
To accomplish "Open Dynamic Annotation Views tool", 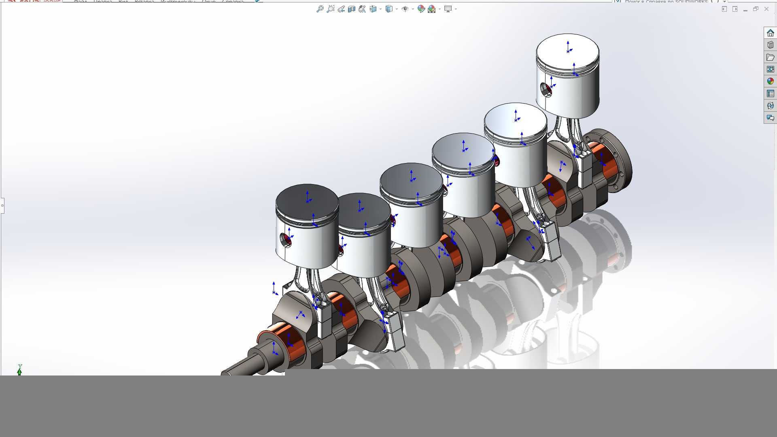I will click(x=362, y=9).
